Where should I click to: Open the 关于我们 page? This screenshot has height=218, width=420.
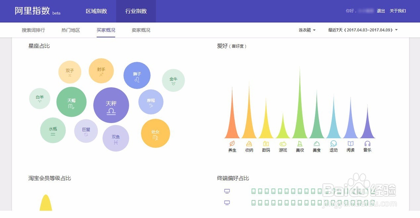click(397, 11)
